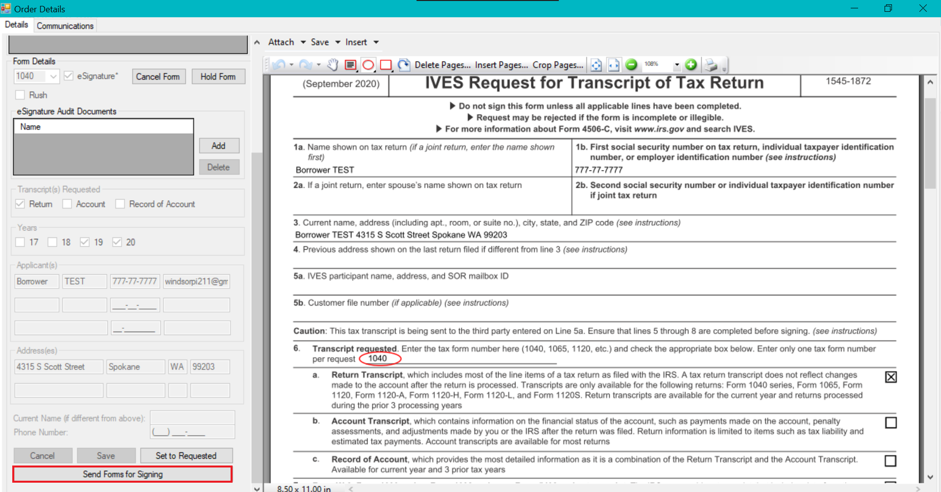Check the year 18 checkbox

coord(52,242)
